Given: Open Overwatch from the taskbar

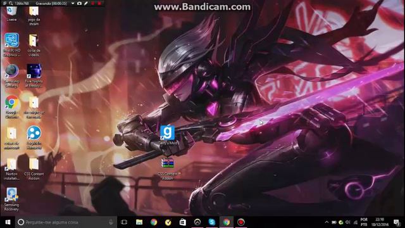Looking at the screenshot, I should (197, 222).
